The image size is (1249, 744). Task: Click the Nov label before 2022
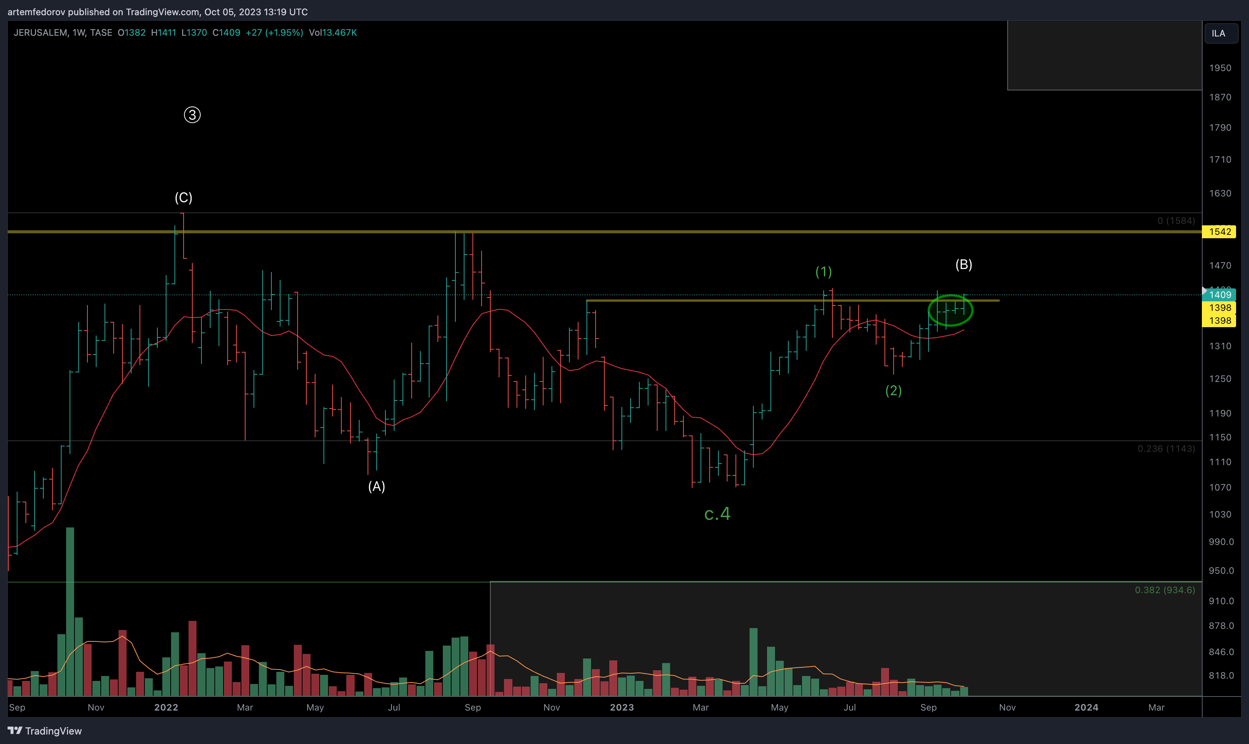point(96,708)
